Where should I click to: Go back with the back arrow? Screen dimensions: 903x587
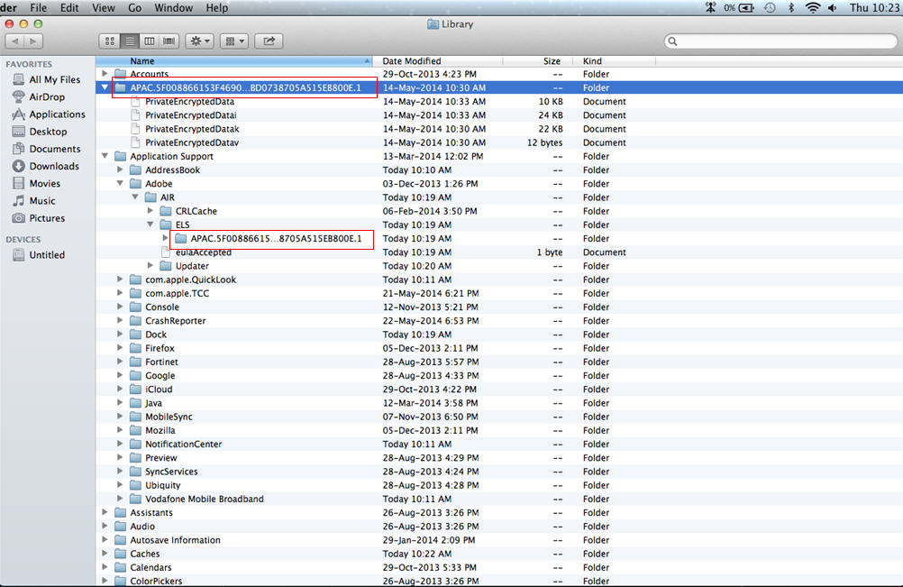point(14,41)
